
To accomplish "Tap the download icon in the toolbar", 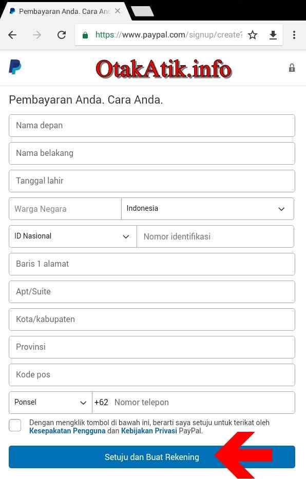I will pyautogui.click(x=273, y=35).
